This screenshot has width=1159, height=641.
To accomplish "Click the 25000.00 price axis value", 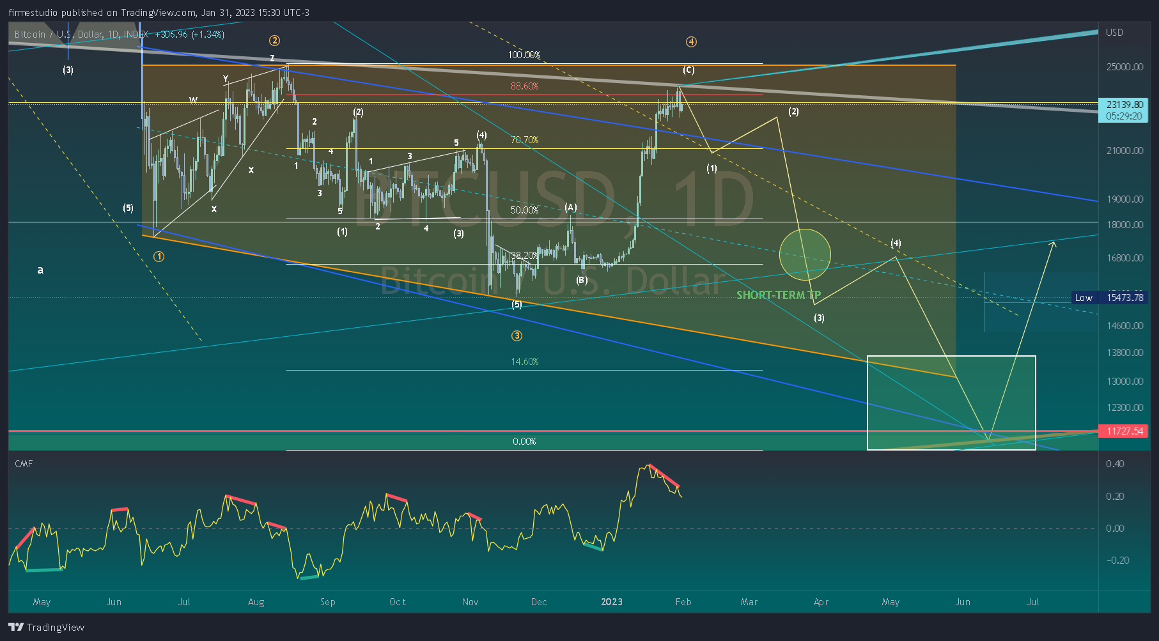I will [x=1124, y=67].
